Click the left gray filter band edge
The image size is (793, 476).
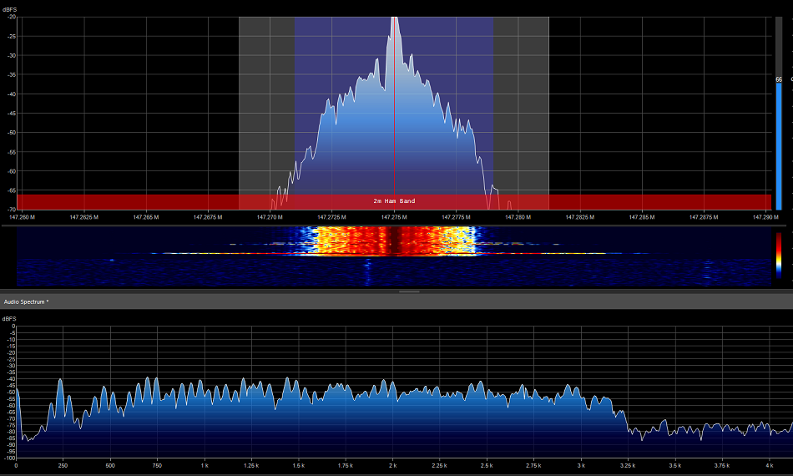coord(240,109)
